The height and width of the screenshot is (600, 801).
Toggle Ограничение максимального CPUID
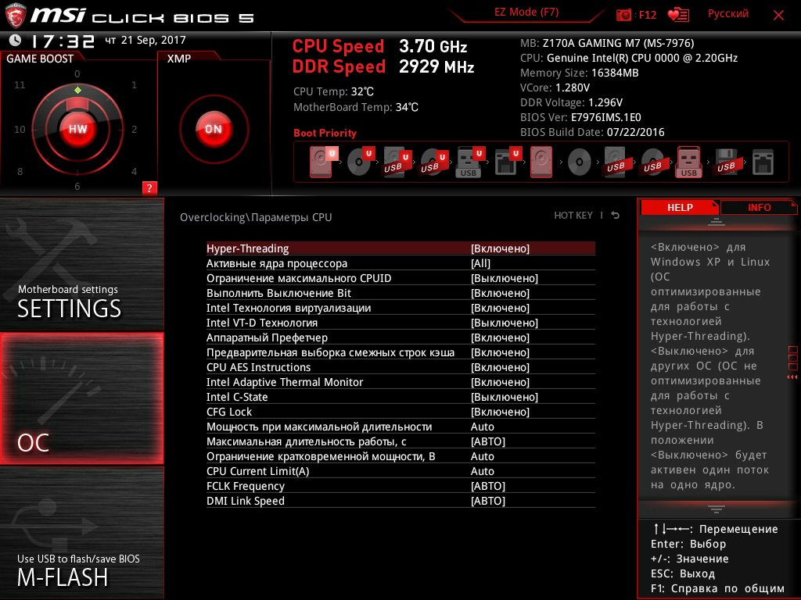point(400,278)
